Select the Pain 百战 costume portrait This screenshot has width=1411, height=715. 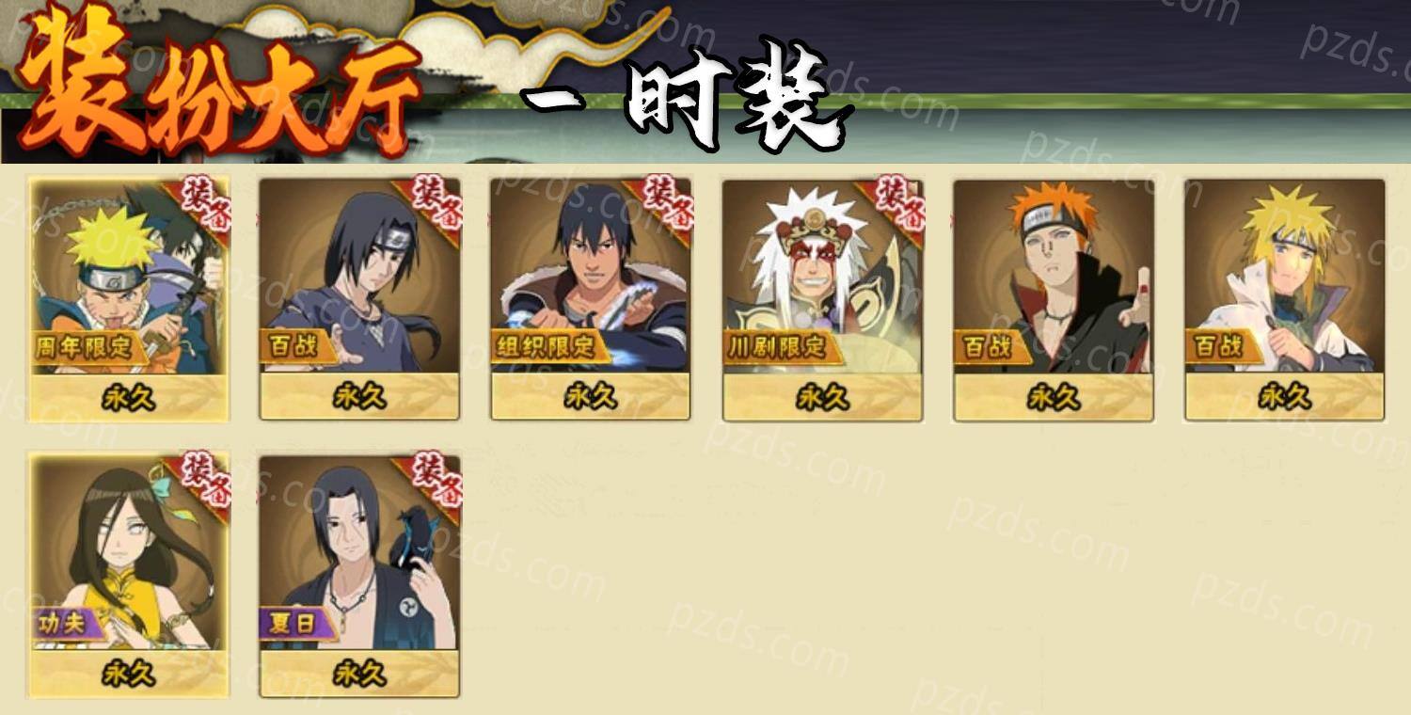[1054, 276]
